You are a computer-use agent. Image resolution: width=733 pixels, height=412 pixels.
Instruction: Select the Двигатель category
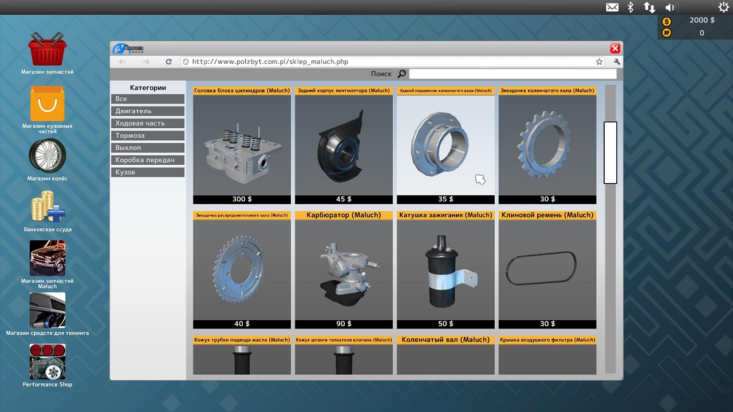point(148,111)
